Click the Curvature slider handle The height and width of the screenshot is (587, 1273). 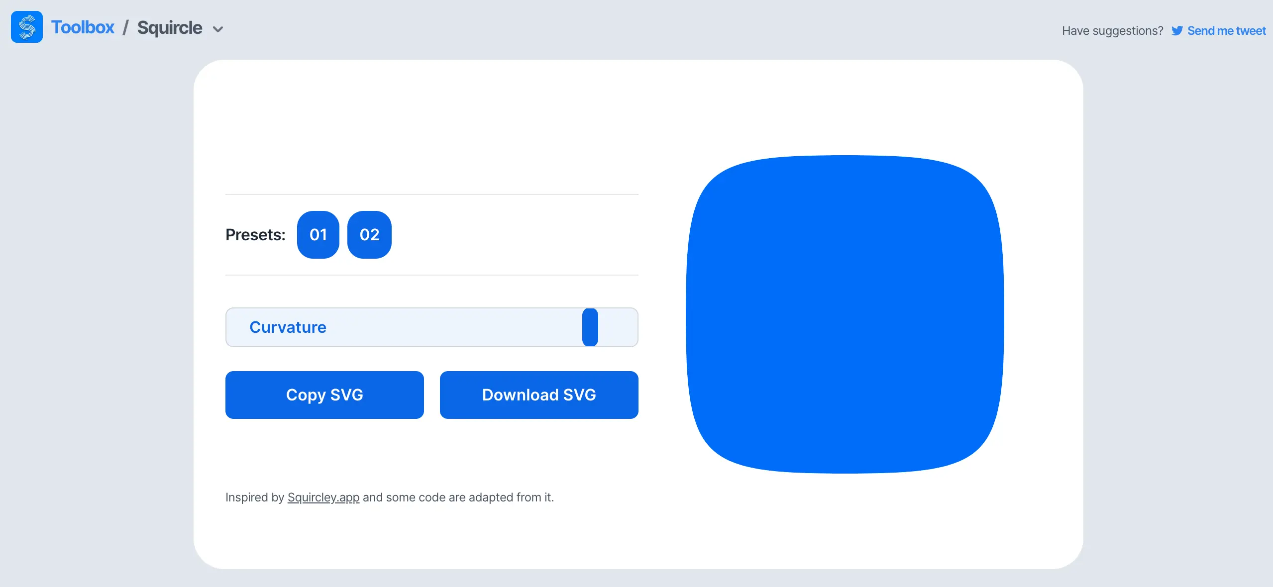click(590, 327)
